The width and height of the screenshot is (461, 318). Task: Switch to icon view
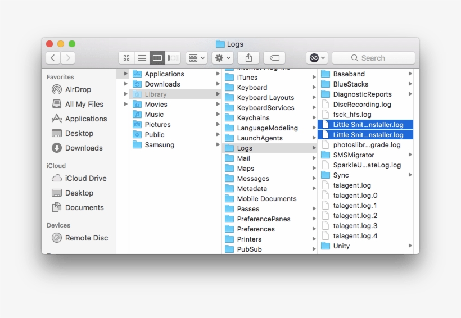126,58
